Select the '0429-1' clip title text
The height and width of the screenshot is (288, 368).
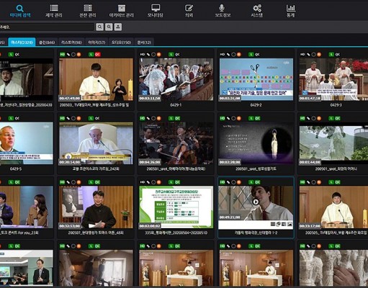tap(176, 105)
